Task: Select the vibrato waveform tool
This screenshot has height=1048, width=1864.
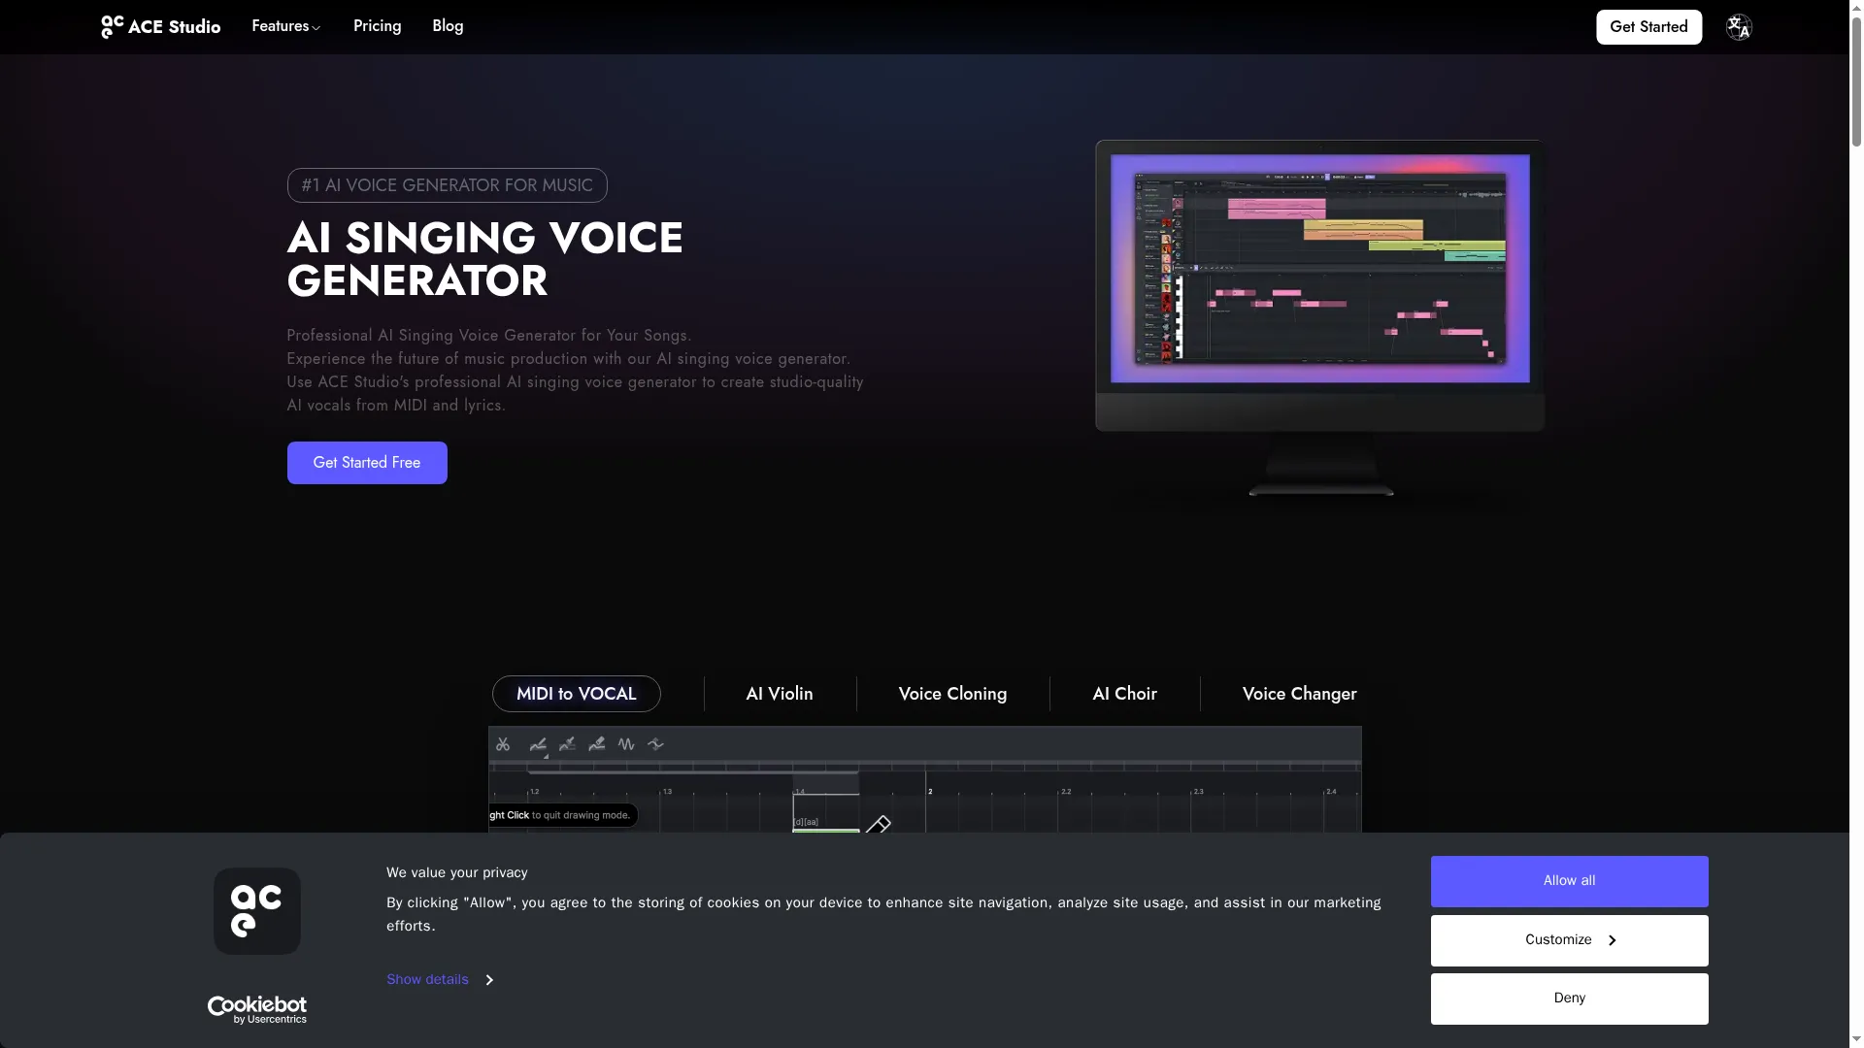Action: 626,744
